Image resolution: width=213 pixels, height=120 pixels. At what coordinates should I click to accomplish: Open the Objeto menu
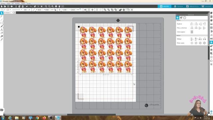[x=23, y=4]
